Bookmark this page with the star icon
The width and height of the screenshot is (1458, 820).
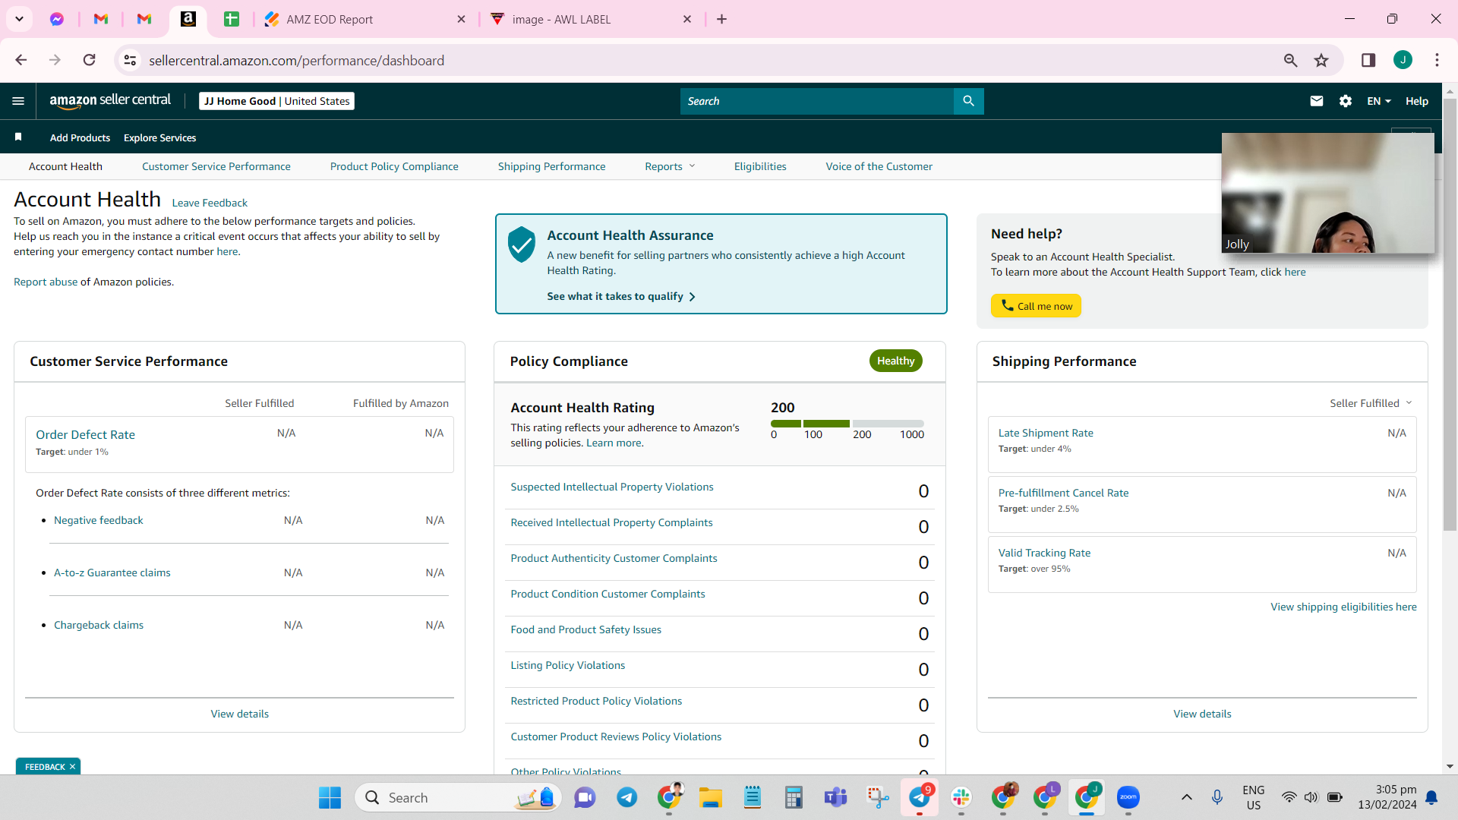[1321, 60]
